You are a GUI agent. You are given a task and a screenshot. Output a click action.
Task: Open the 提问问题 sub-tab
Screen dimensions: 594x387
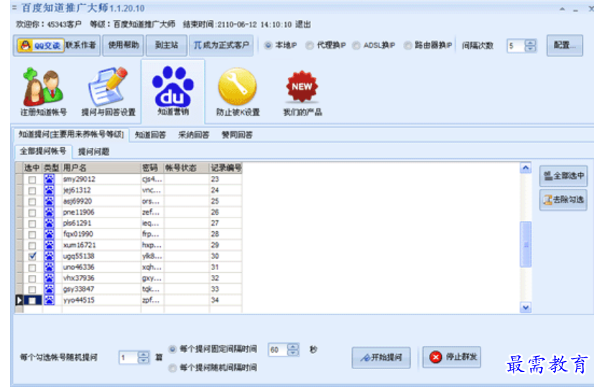pyautogui.click(x=93, y=151)
